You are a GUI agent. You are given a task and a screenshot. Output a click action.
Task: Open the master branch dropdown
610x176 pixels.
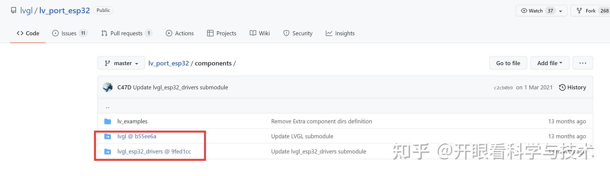121,63
